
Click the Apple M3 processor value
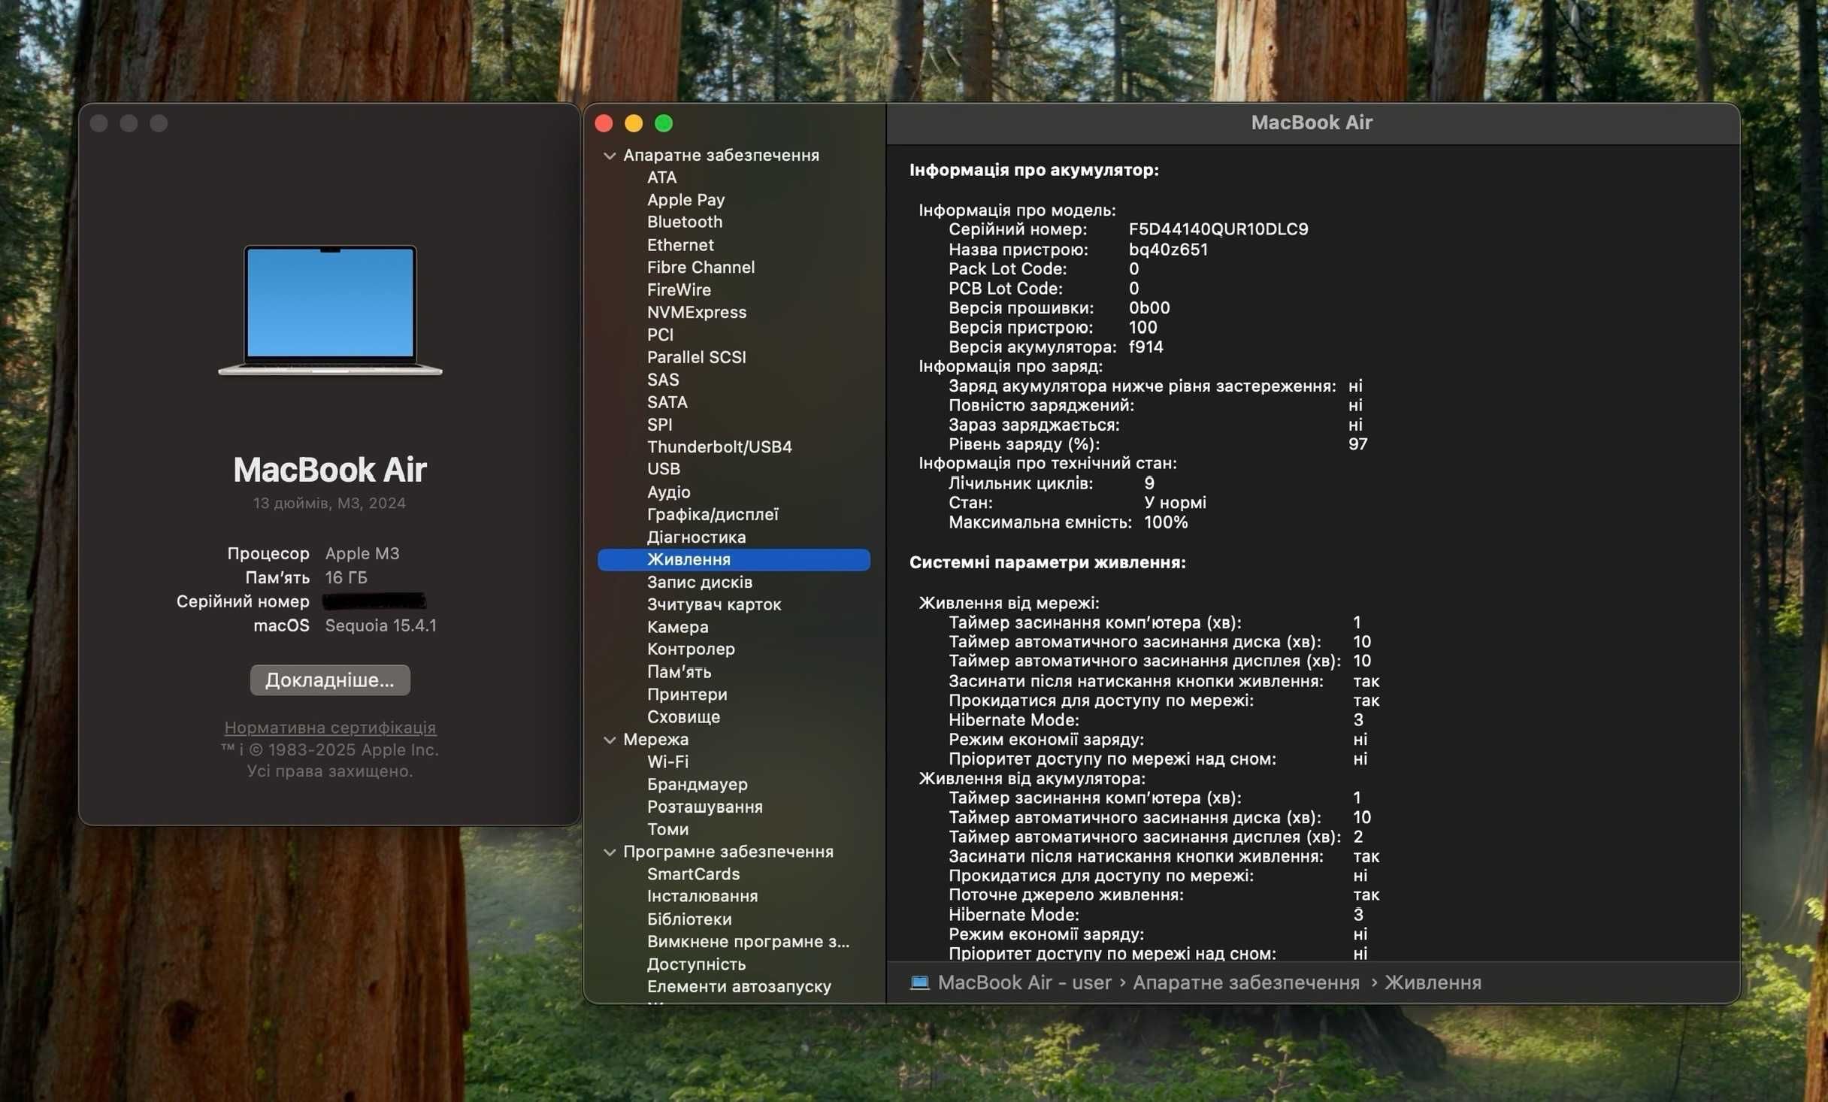tap(362, 553)
